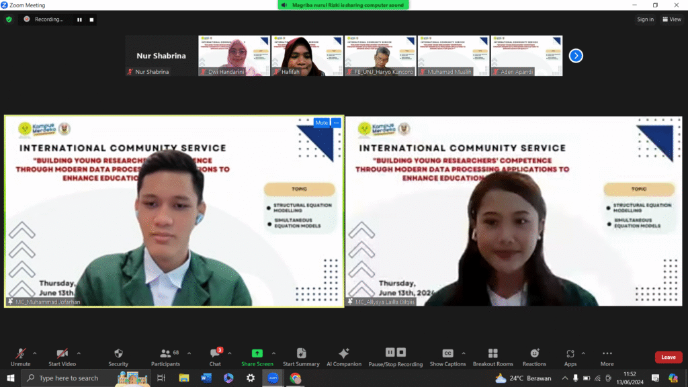Expand the caret beside Show Captions
This screenshot has width=688, height=387.
464,353
